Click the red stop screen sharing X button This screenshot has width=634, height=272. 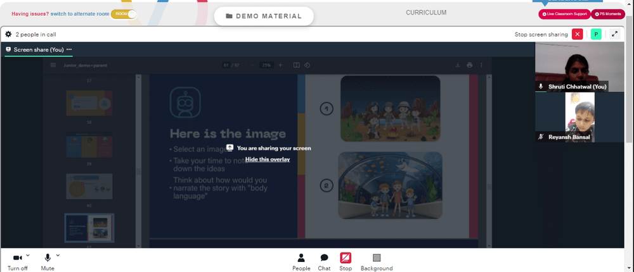tap(577, 34)
